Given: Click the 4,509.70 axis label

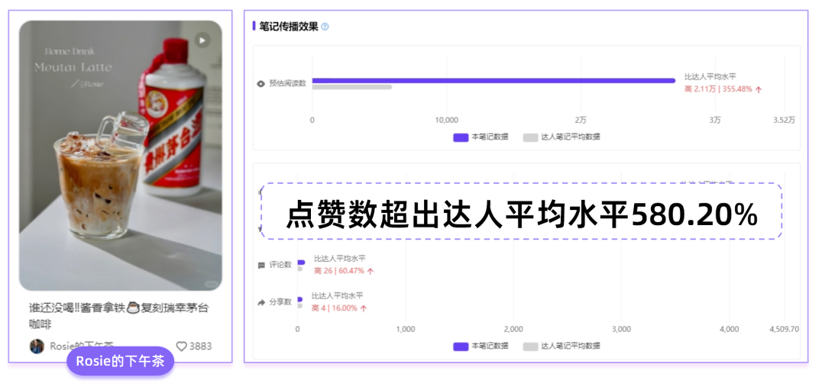Looking at the screenshot, I should click(x=784, y=330).
